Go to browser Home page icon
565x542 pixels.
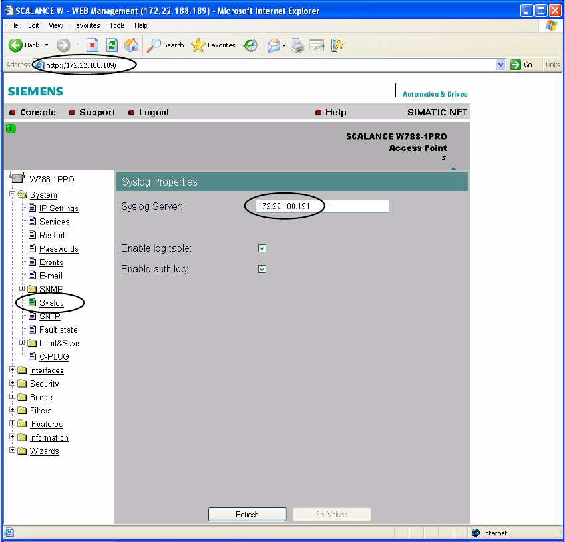[x=132, y=45]
